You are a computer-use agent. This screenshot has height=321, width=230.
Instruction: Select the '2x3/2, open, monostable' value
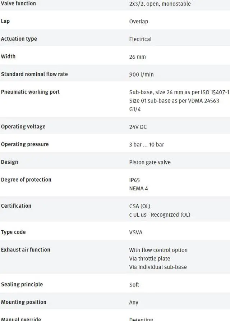(x=160, y=4)
